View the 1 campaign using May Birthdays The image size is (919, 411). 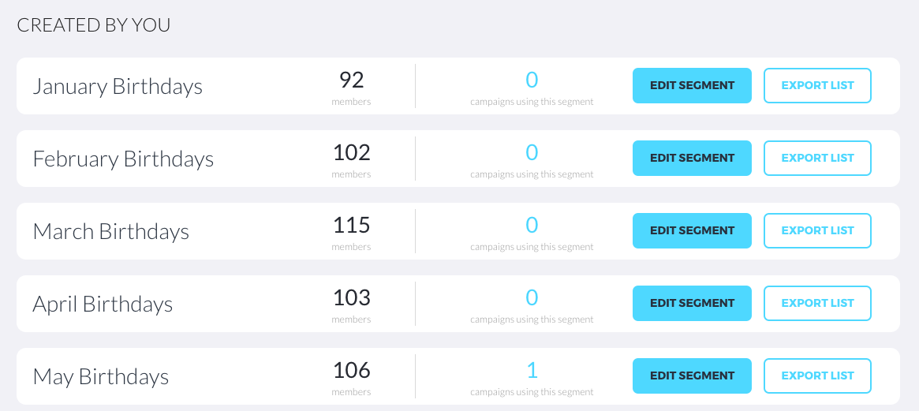[x=532, y=371]
